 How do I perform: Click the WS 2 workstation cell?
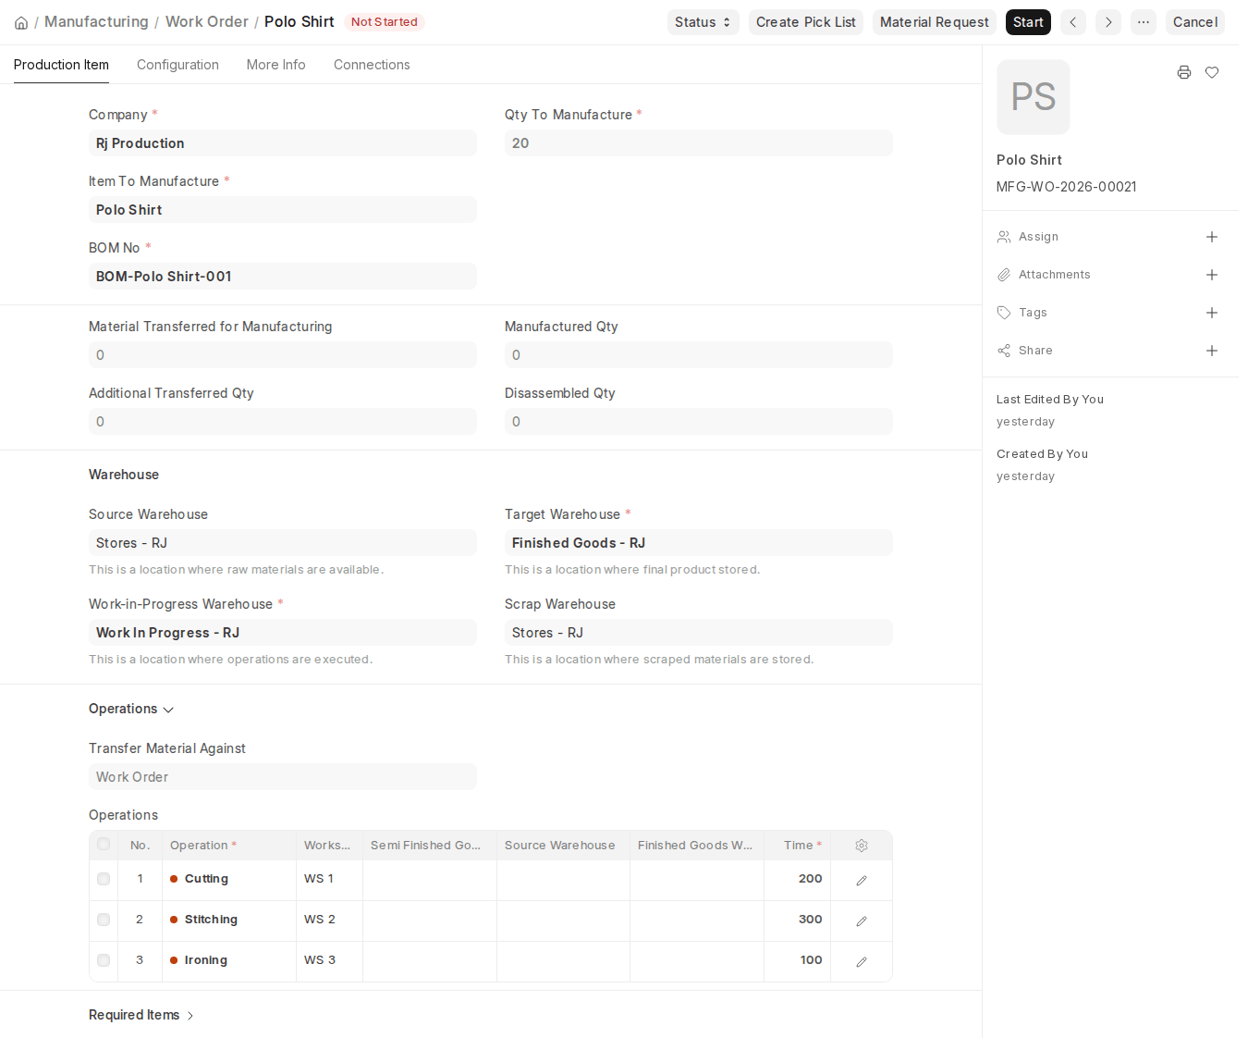[x=329, y=920]
